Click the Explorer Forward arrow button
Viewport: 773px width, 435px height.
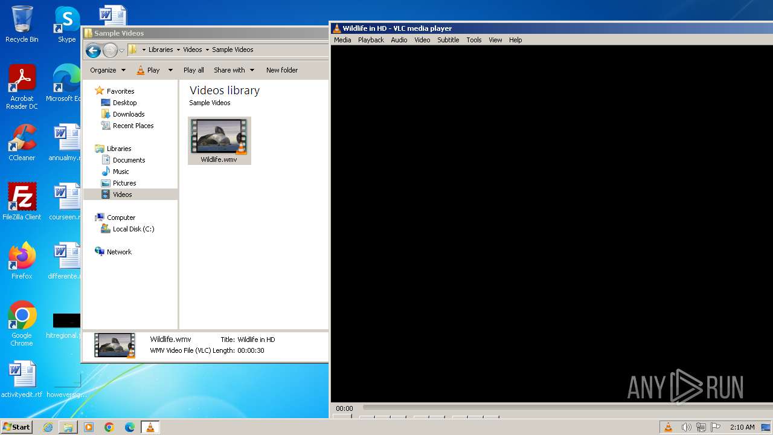(x=110, y=50)
